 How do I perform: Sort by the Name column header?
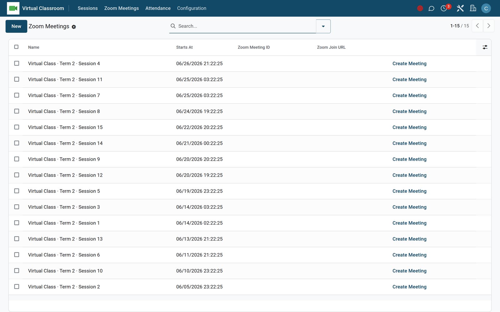pyautogui.click(x=34, y=47)
